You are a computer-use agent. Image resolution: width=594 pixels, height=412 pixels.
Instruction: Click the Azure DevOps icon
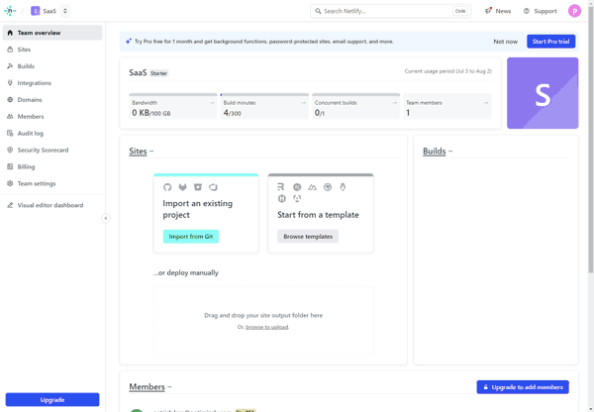click(213, 187)
